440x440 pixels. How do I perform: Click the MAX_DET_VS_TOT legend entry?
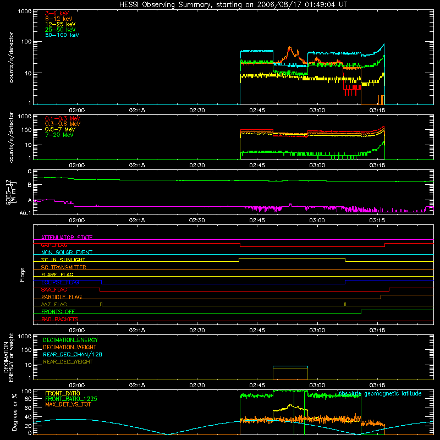point(68,404)
